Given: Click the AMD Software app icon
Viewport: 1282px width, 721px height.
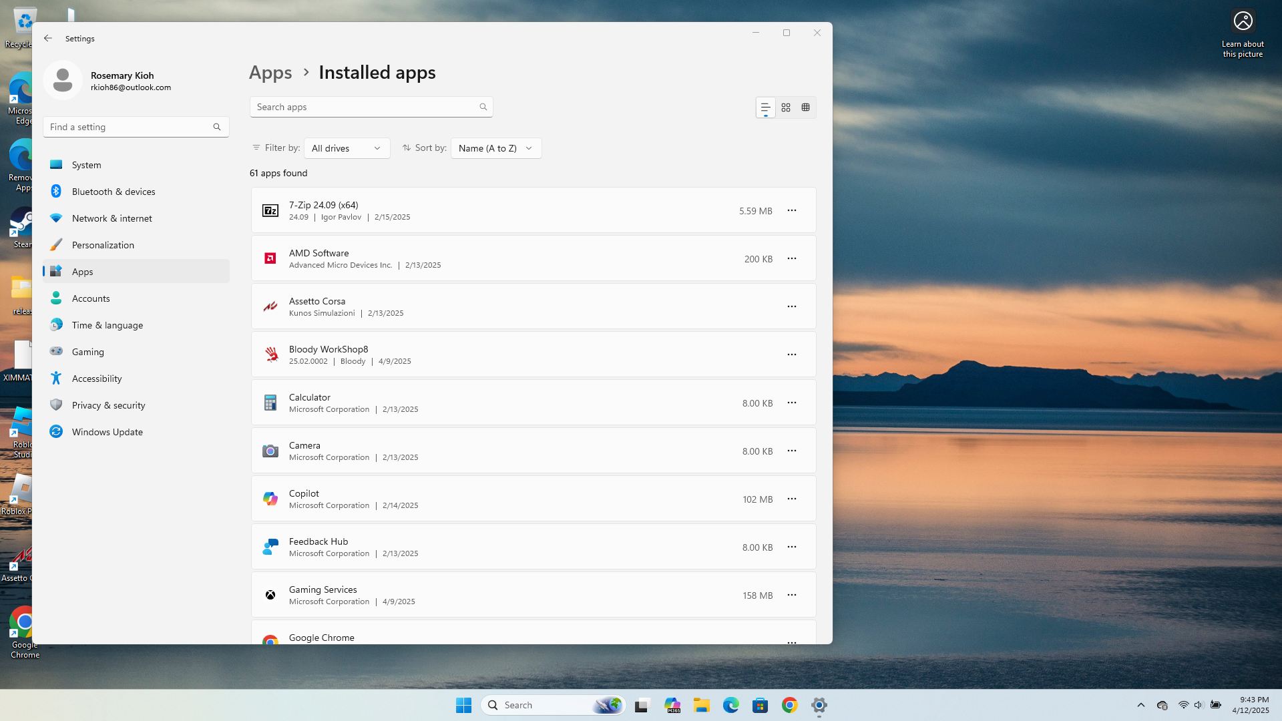Looking at the screenshot, I should click(x=270, y=258).
